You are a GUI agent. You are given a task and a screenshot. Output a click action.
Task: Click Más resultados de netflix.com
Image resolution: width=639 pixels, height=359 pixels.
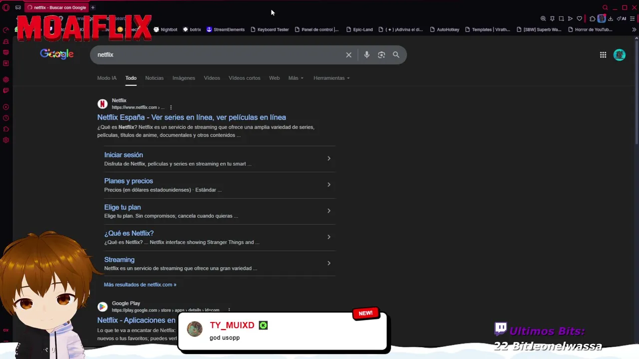tap(140, 285)
